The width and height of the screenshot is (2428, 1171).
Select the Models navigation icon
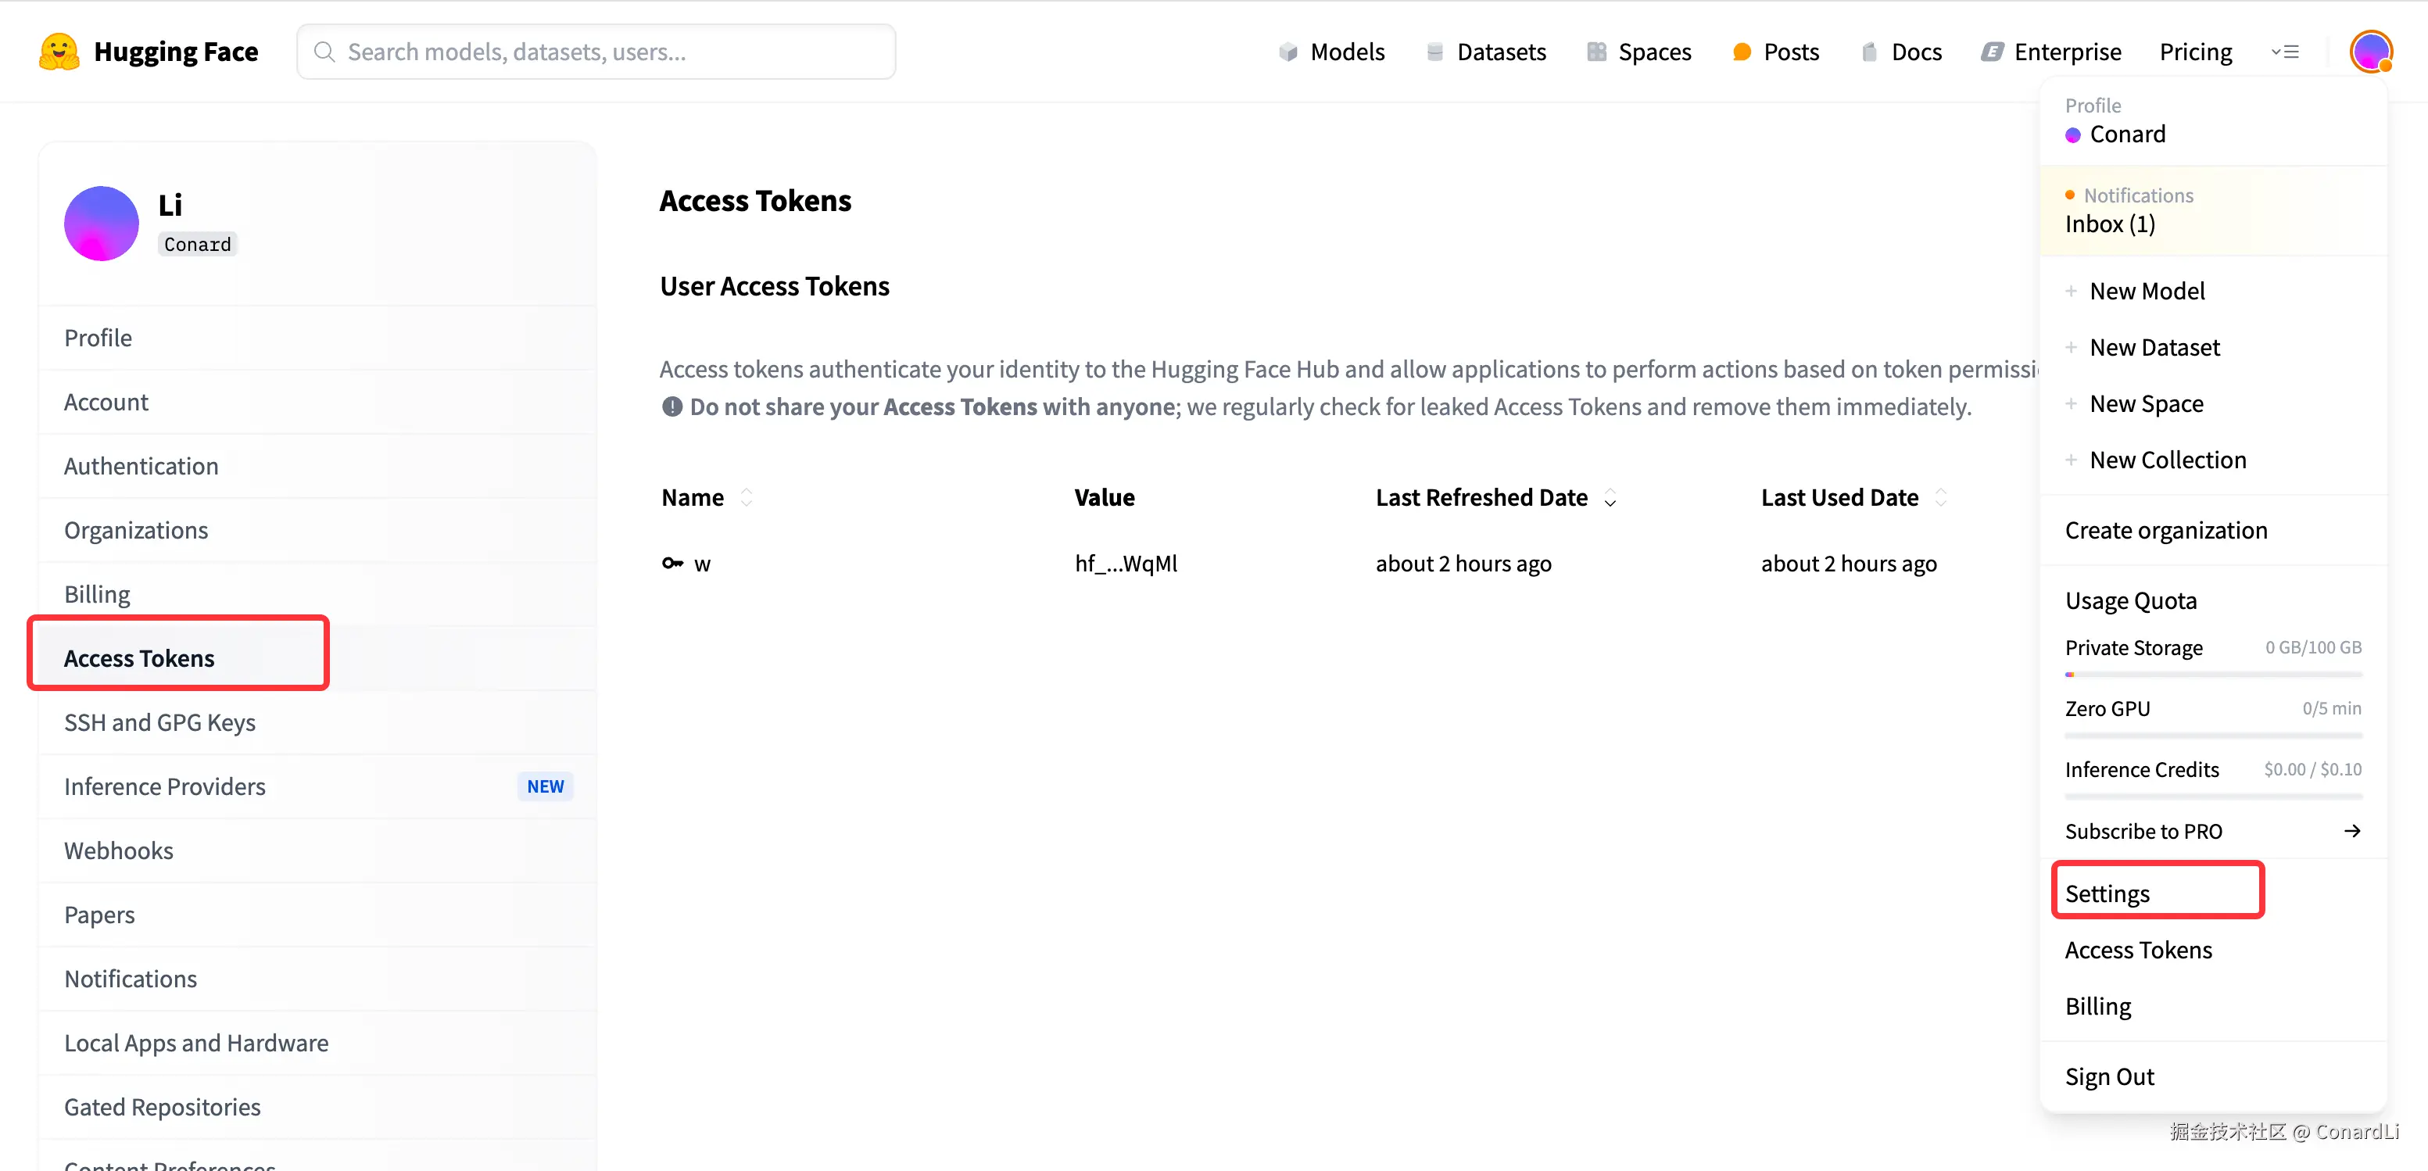click(1287, 52)
